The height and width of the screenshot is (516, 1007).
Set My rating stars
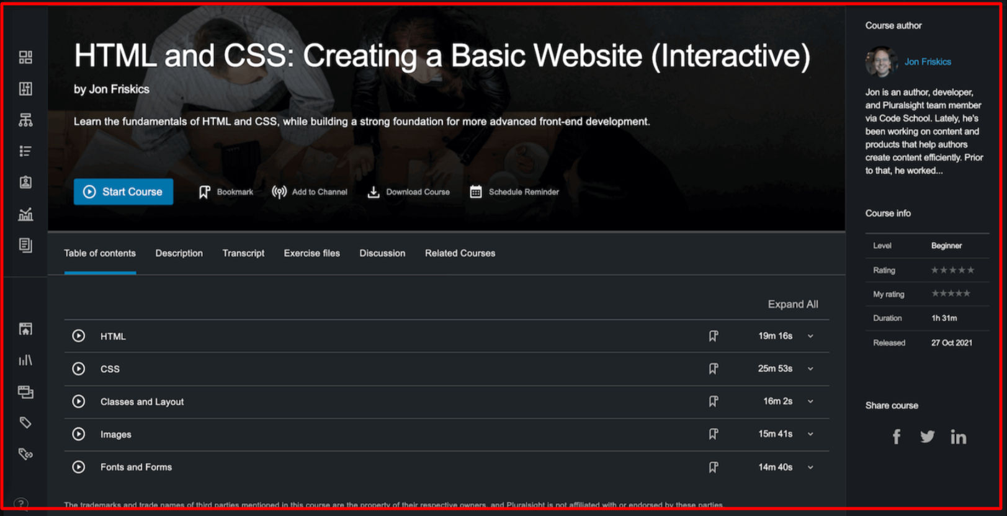click(x=951, y=294)
